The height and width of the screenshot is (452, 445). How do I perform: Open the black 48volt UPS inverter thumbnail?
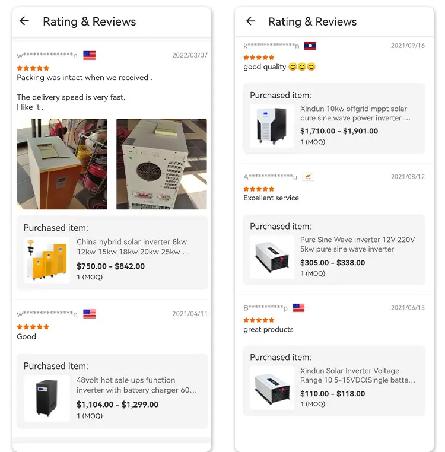(46, 398)
